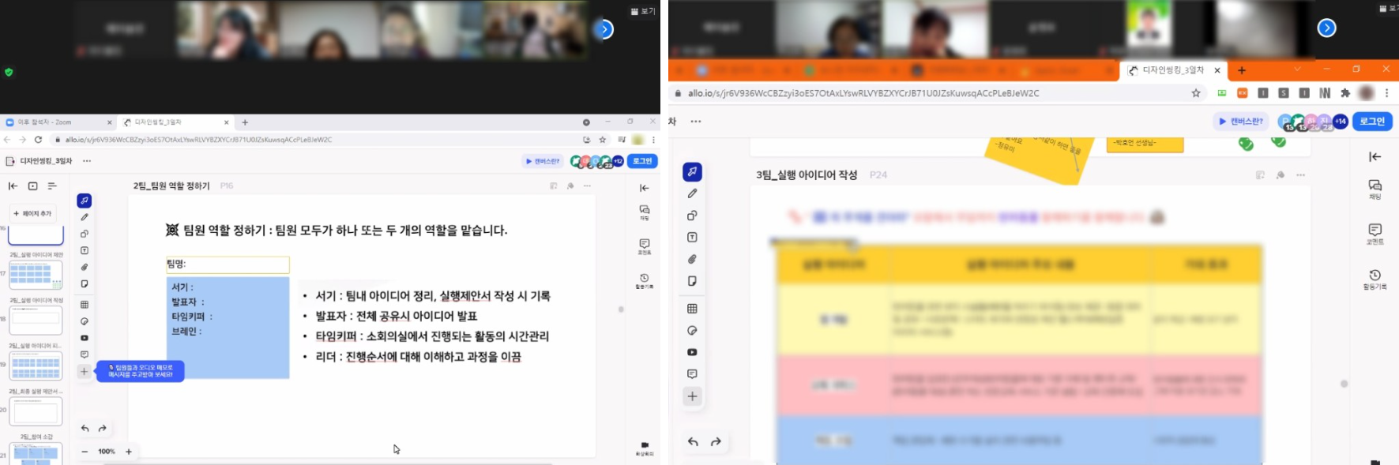
Task: Open page thumbnail '2팀_최종 실행 제안서'
Action: pos(36,411)
